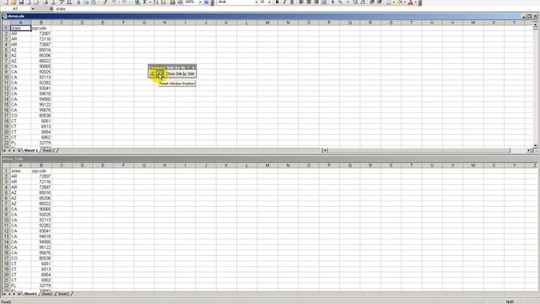Open the font size dropdown arrow
This screenshot has height=304, width=540.
coord(269,2)
